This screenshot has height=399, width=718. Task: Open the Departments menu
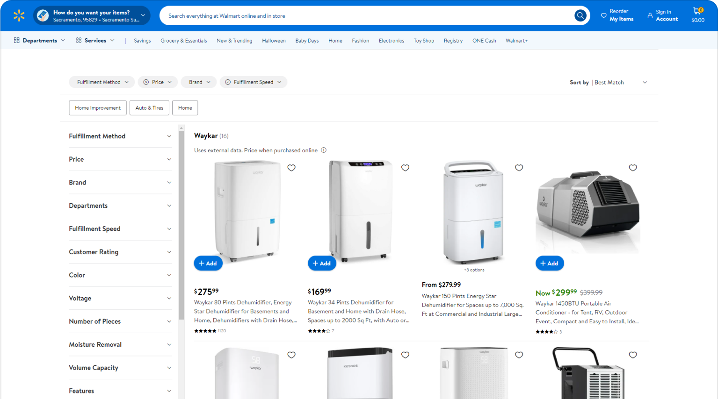point(40,41)
